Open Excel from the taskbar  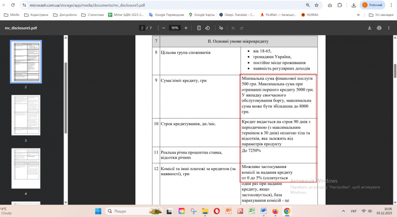pyautogui.click(x=251, y=211)
